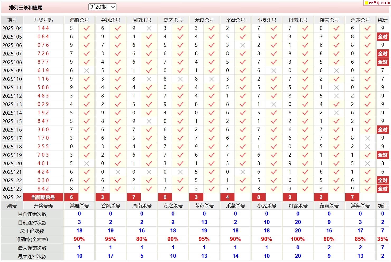
Task: Click the cross mark for 蒹葭 in row 2025111
Action: [336, 87]
